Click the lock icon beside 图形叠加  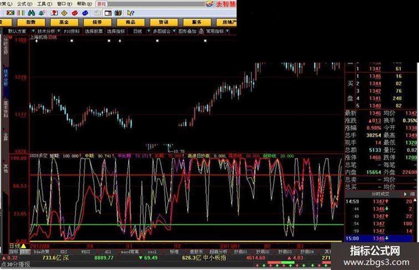[201, 31]
